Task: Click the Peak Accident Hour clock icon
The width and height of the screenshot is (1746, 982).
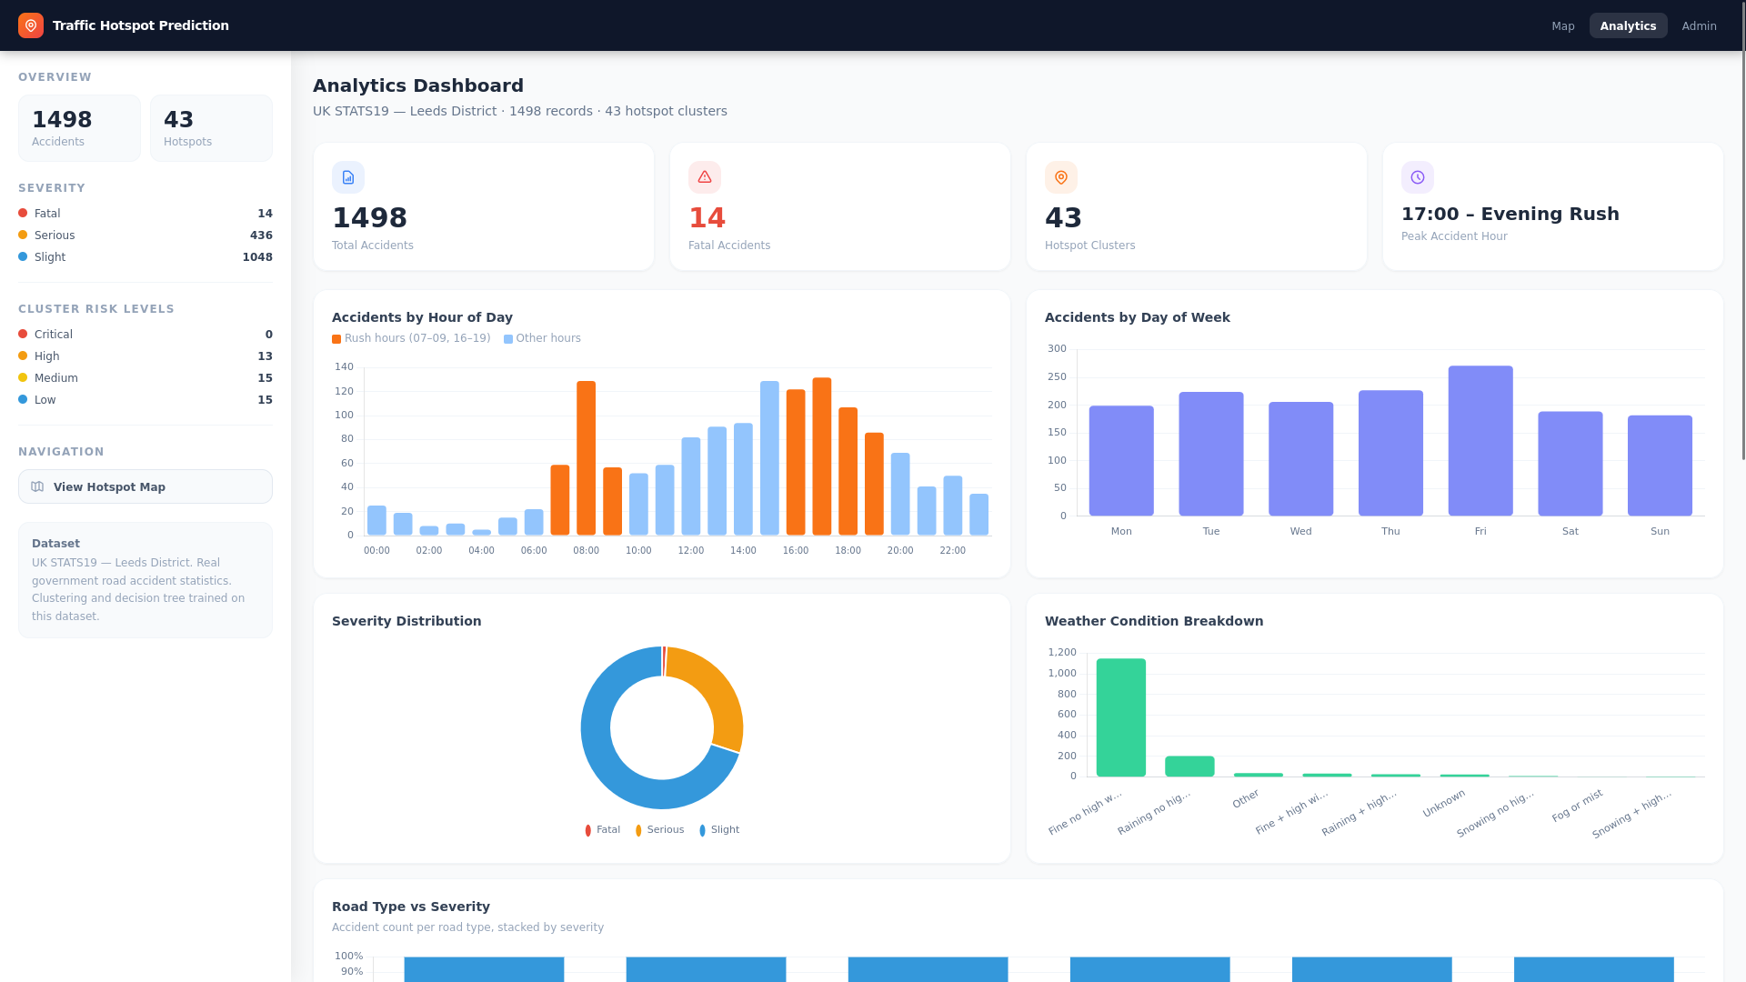Action: 1418,177
